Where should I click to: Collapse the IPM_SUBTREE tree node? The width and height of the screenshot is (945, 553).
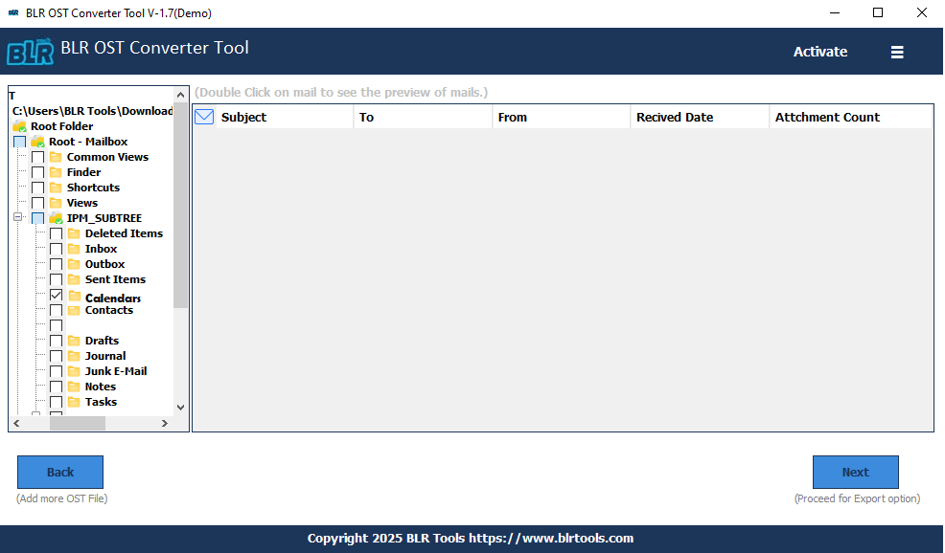click(x=18, y=218)
